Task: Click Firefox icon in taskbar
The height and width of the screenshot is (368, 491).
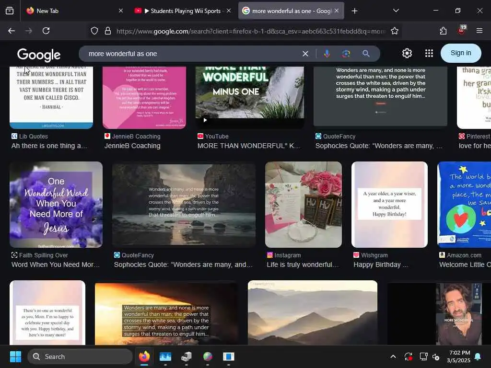Action: 144,356
